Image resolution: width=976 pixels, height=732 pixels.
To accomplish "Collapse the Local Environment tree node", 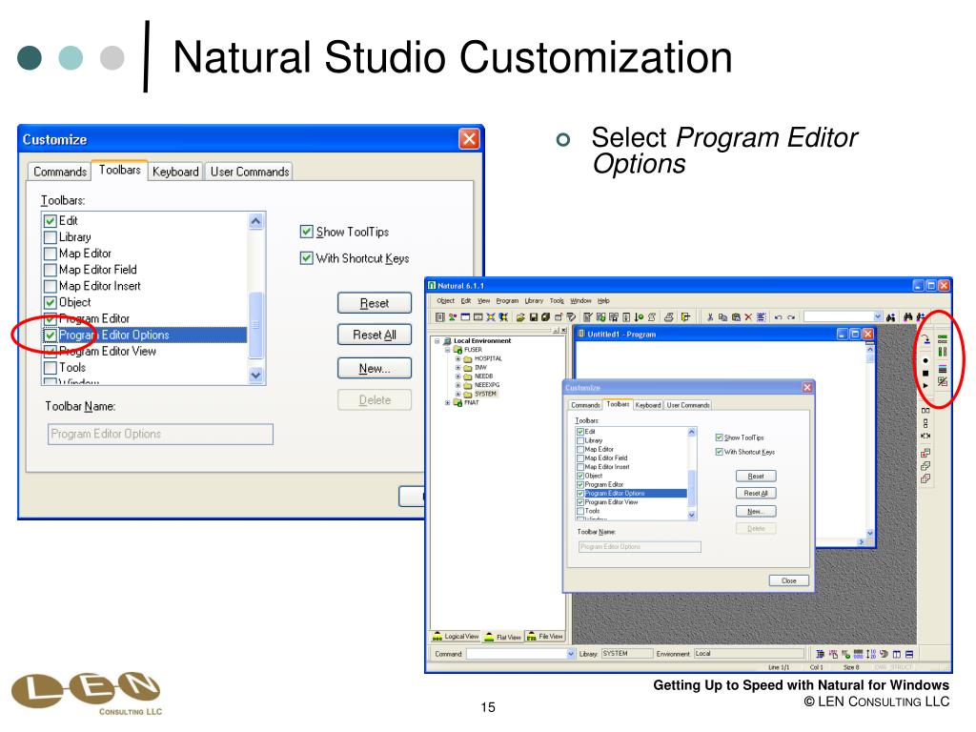I will pyautogui.click(x=437, y=341).
